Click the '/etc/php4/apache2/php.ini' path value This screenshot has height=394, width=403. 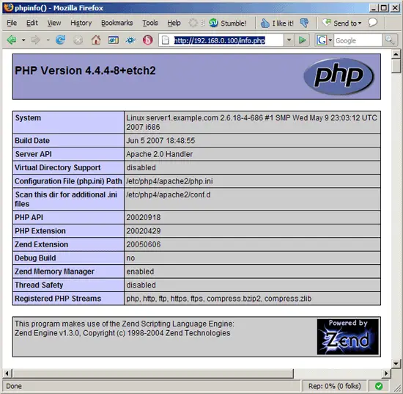coord(169,181)
